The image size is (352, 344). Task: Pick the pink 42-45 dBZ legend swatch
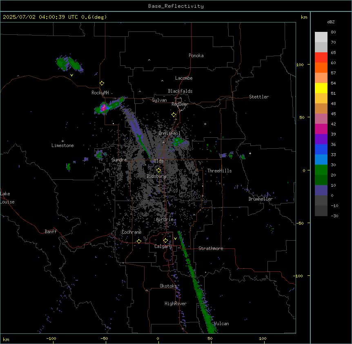tap(321, 119)
